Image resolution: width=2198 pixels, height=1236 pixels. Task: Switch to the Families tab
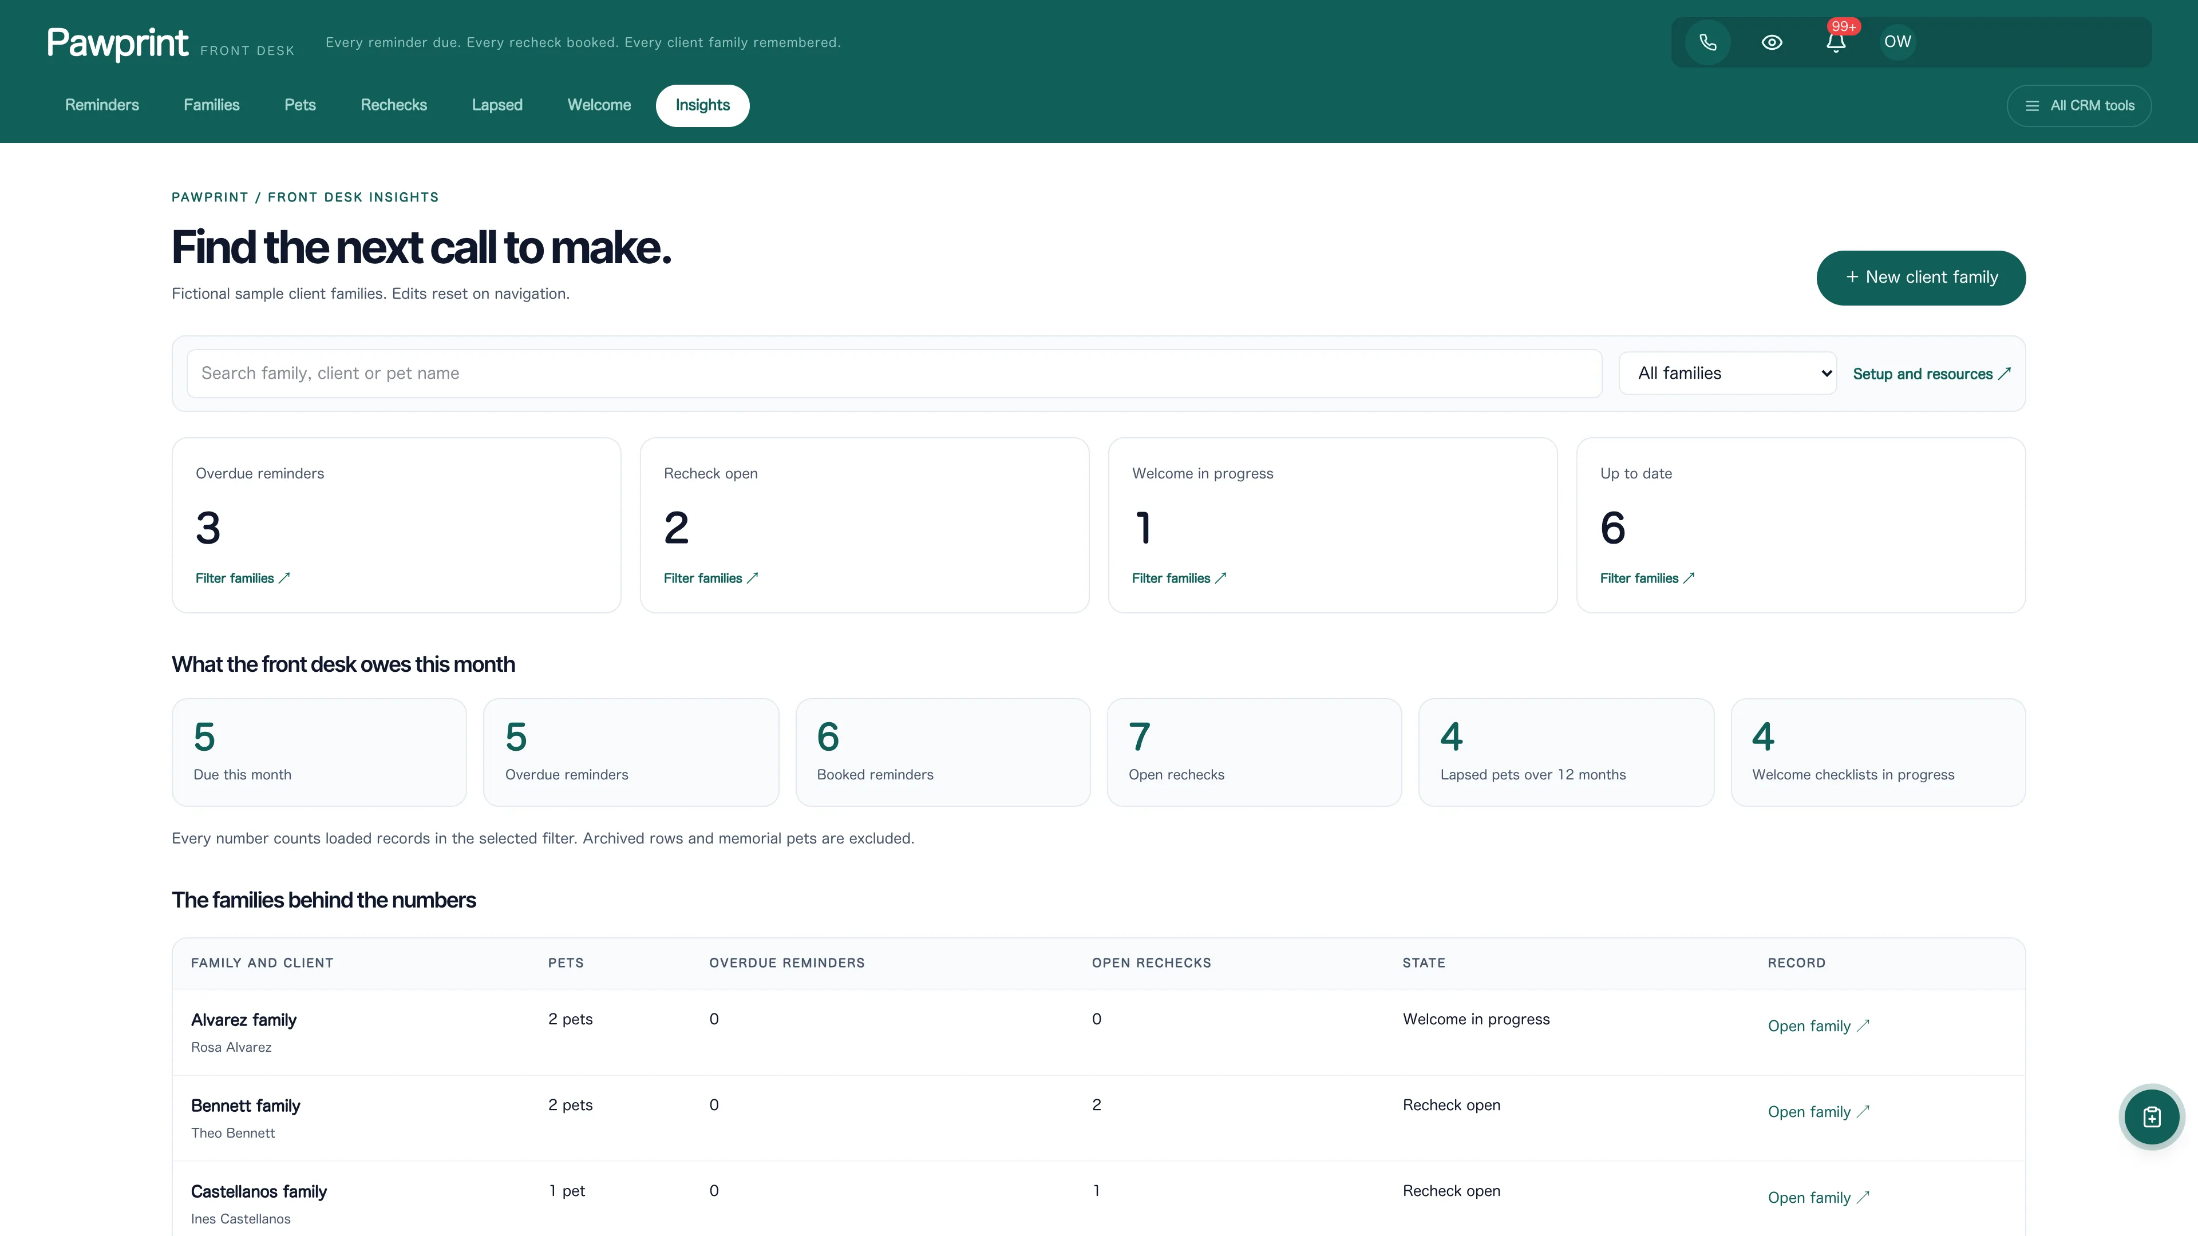[212, 105]
